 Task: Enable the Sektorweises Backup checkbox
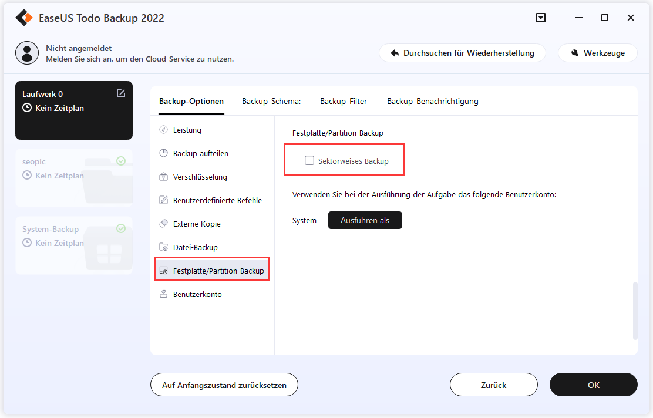(x=309, y=160)
